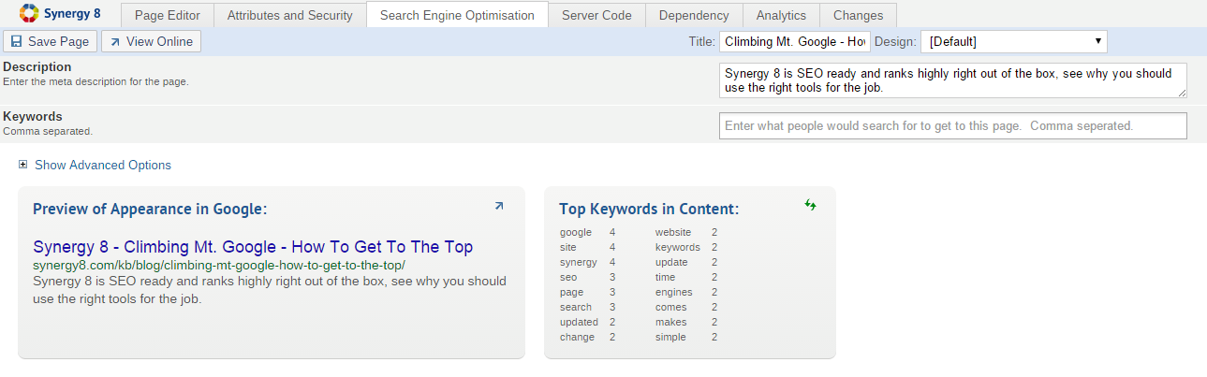Click the keyword 'search' in the list
Screen dimensions: 1207x377
[x=576, y=307]
